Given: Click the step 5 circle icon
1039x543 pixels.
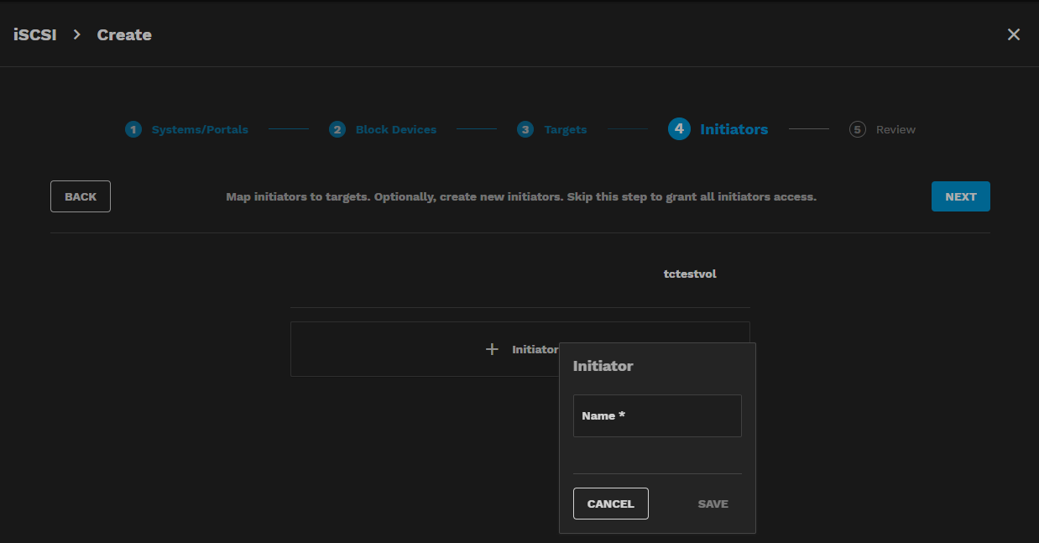Looking at the screenshot, I should pyautogui.click(x=857, y=129).
